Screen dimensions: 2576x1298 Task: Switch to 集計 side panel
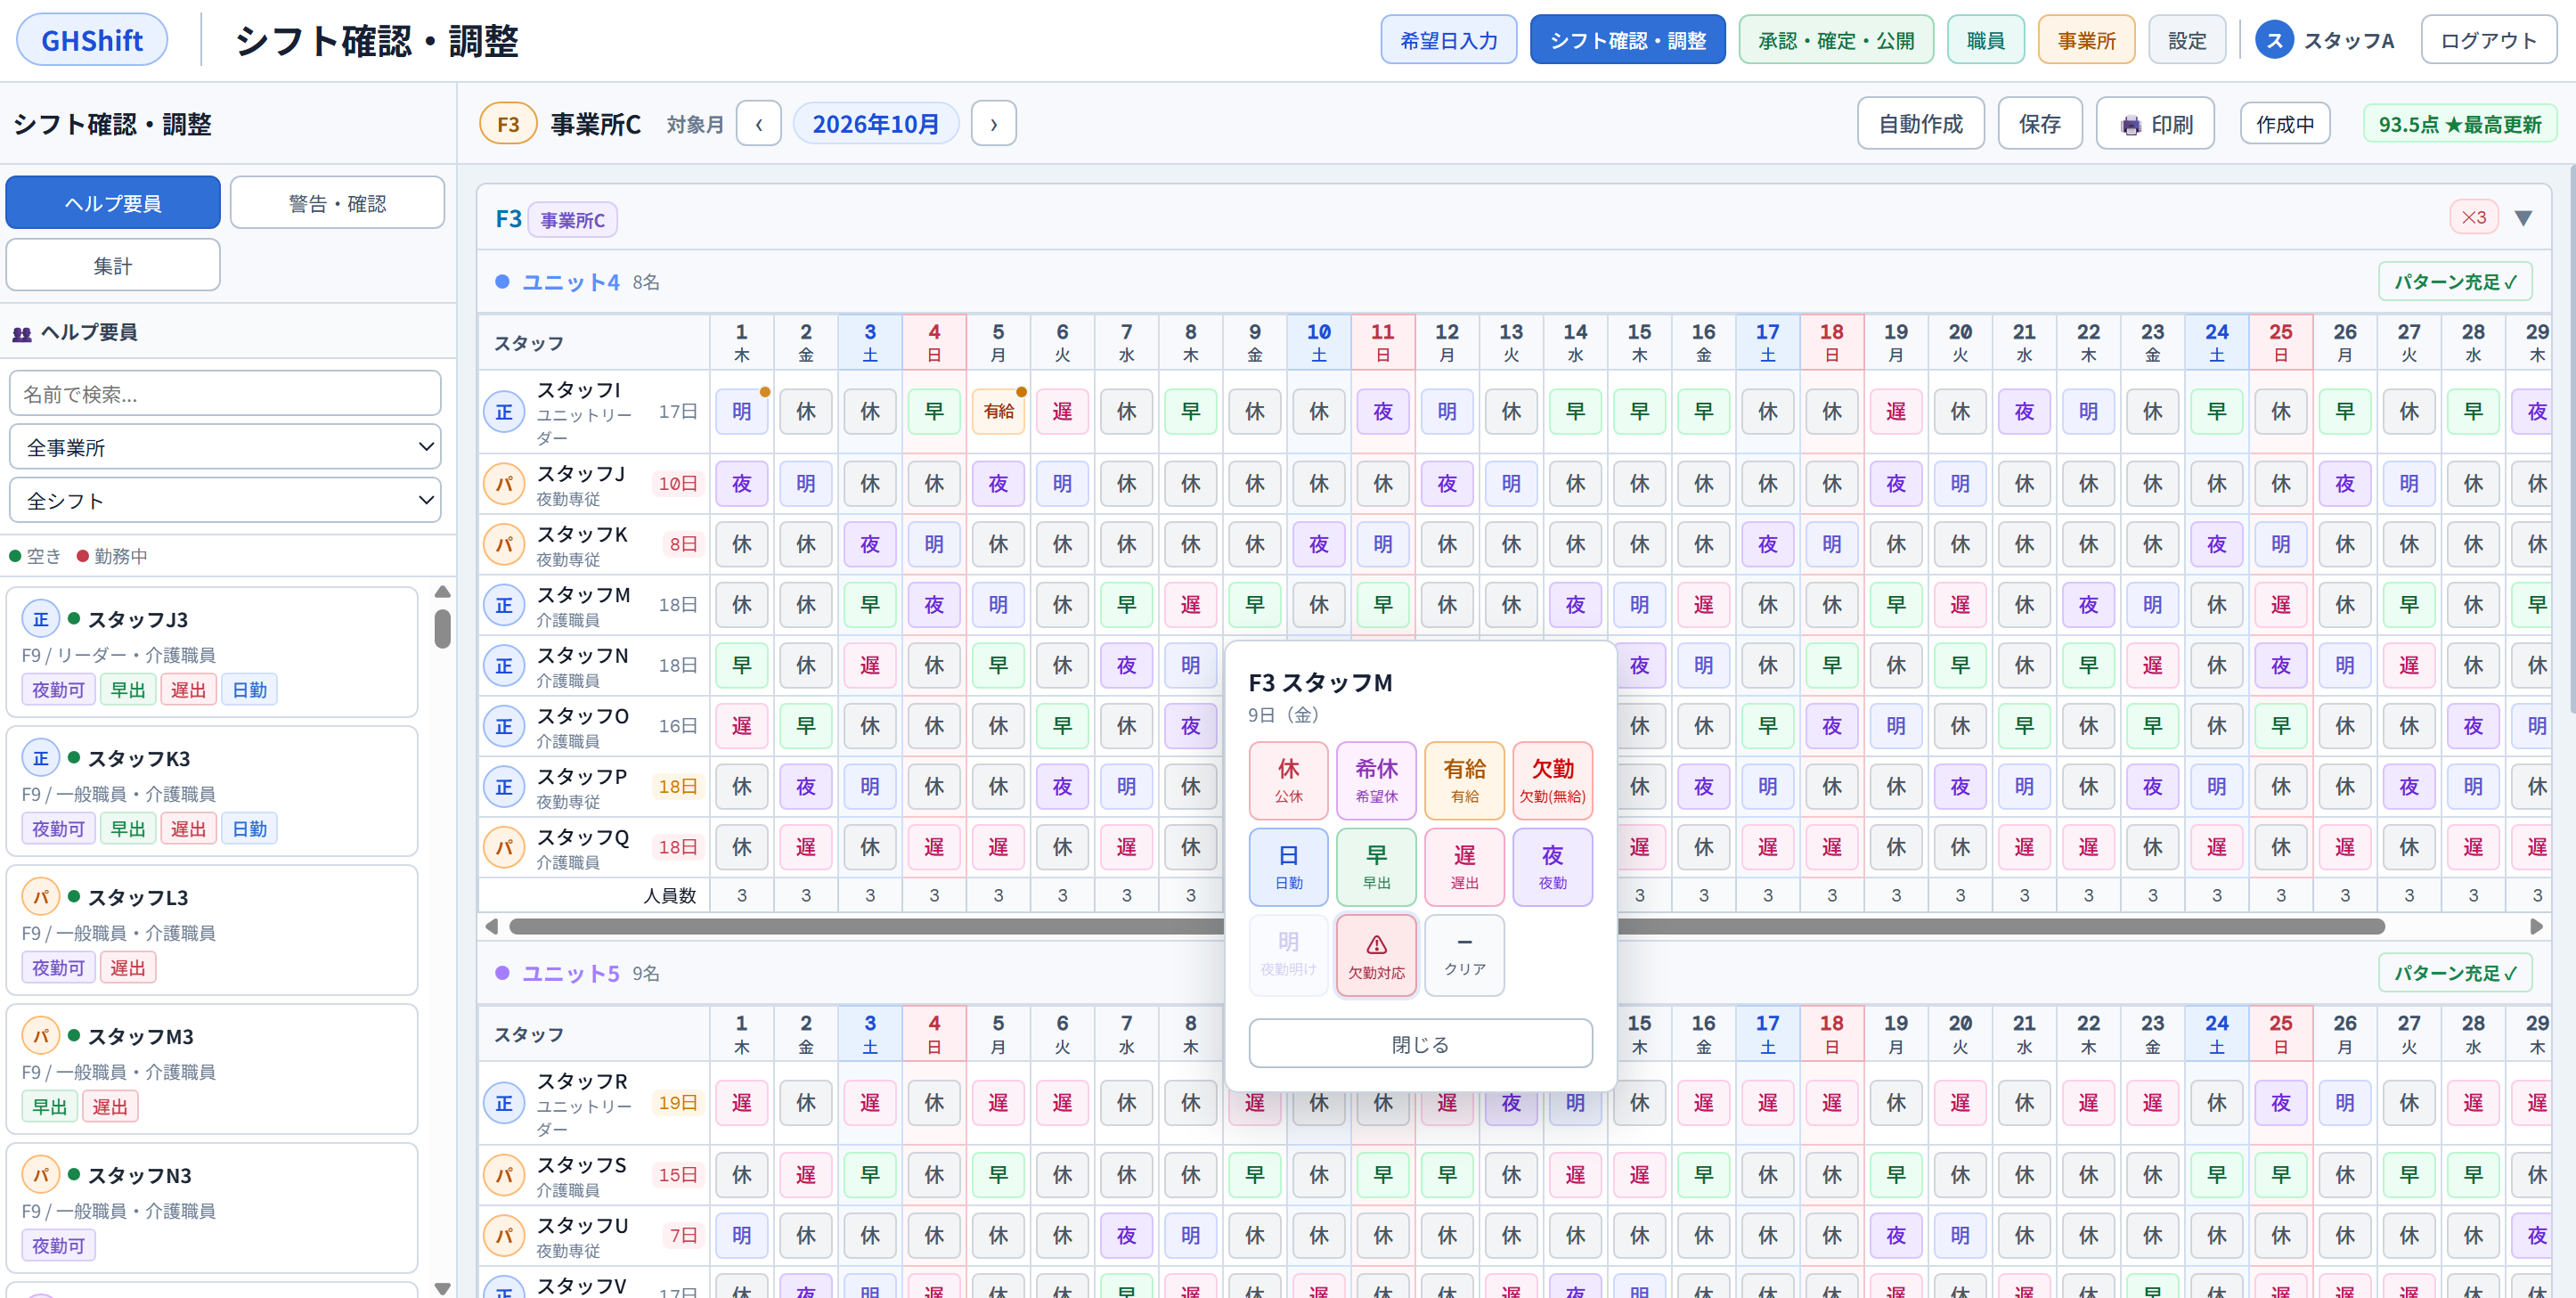pyautogui.click(x=113, y=265)
